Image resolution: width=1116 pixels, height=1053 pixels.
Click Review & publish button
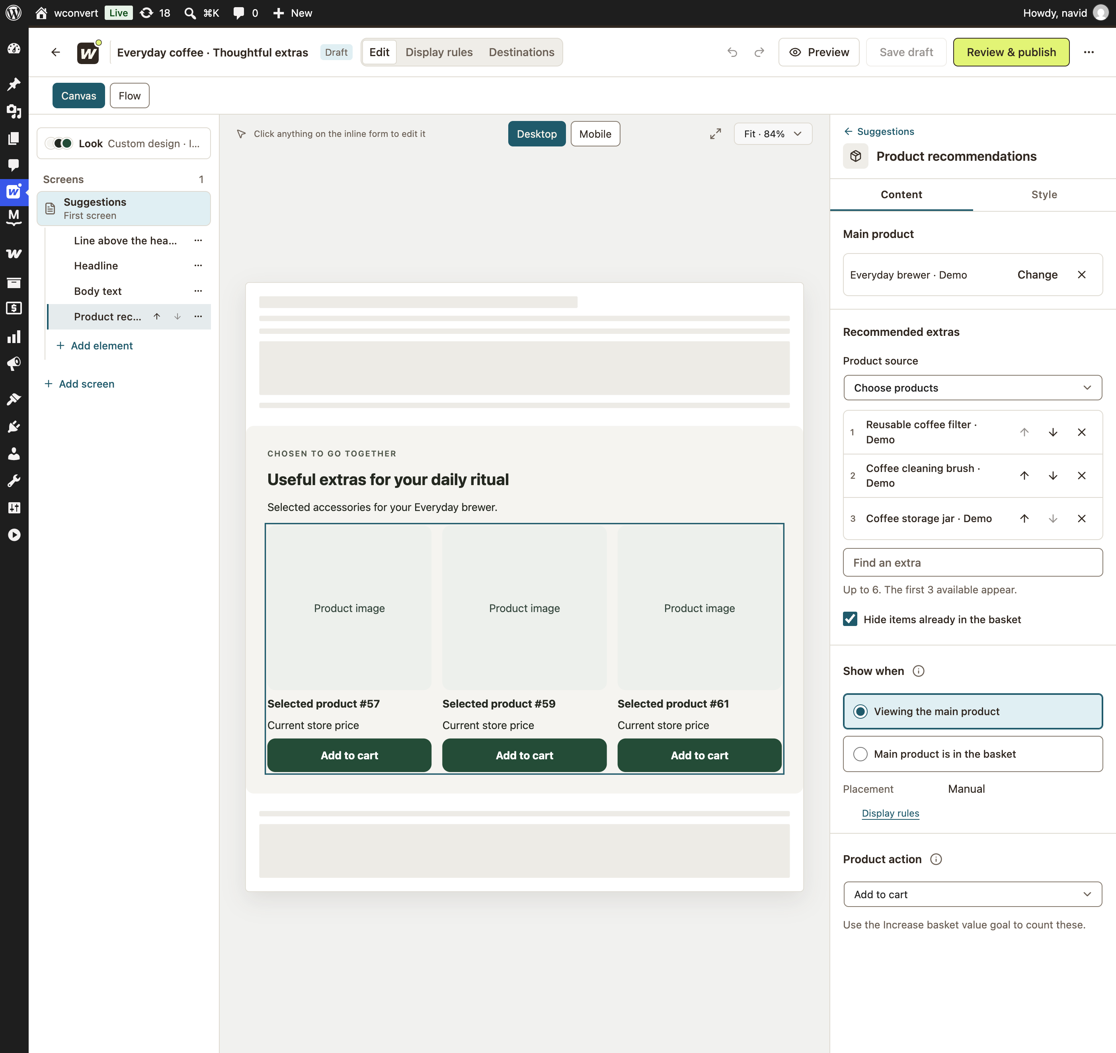click(1011, 52)
